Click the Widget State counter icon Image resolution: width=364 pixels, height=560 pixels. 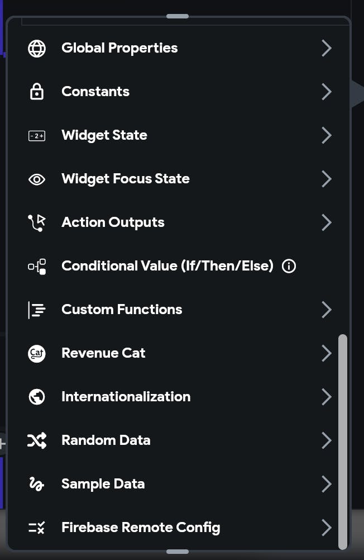coord(37,136)
